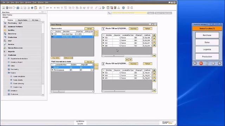
Task: Click Maximize button for Route 130
Action: click(133, 29)
